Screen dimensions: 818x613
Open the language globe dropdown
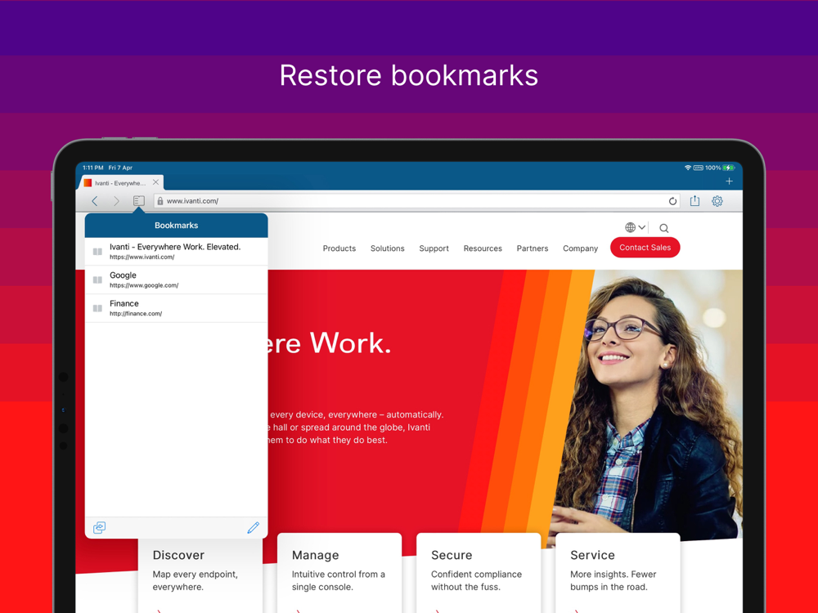coord(636,227)
